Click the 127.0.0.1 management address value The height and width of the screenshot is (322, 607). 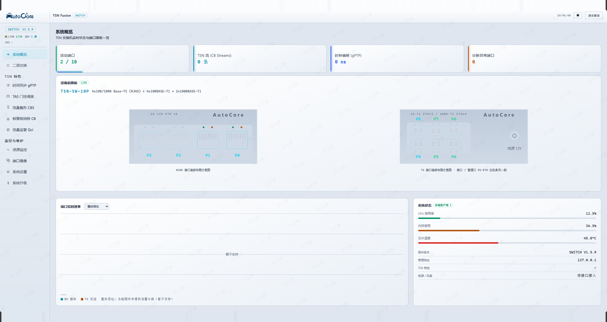[587, 260]
